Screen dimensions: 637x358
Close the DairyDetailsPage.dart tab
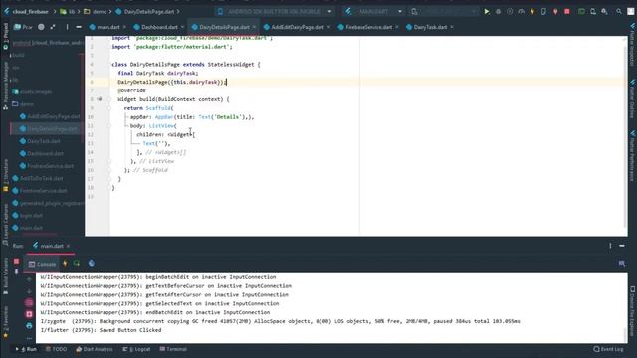point(255,27)
